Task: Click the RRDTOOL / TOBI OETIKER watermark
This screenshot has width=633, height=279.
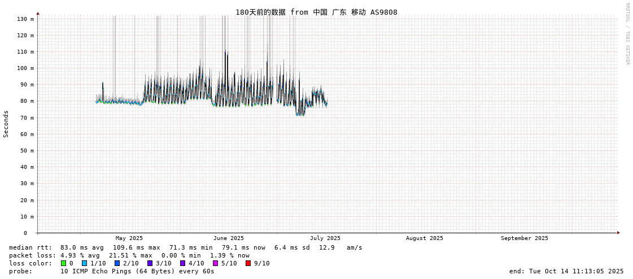Action: coord(627,34)
